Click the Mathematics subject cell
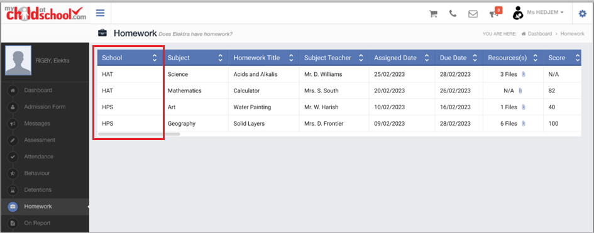Image resolution: width=594 pixels, height=233 pixels. click(x=185, y=91)
